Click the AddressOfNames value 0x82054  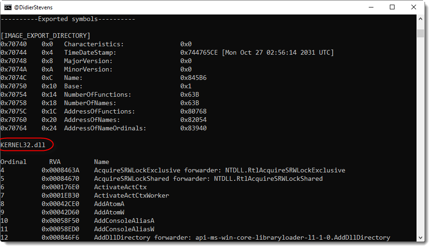point(194,120)
